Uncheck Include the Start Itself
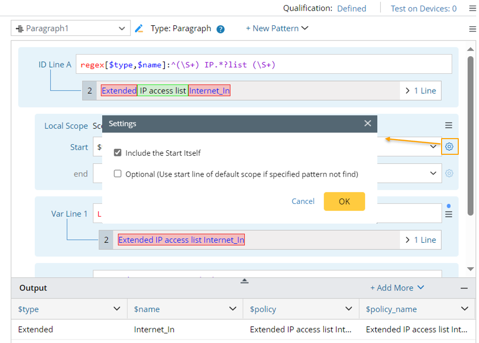 tap(118, 153)
